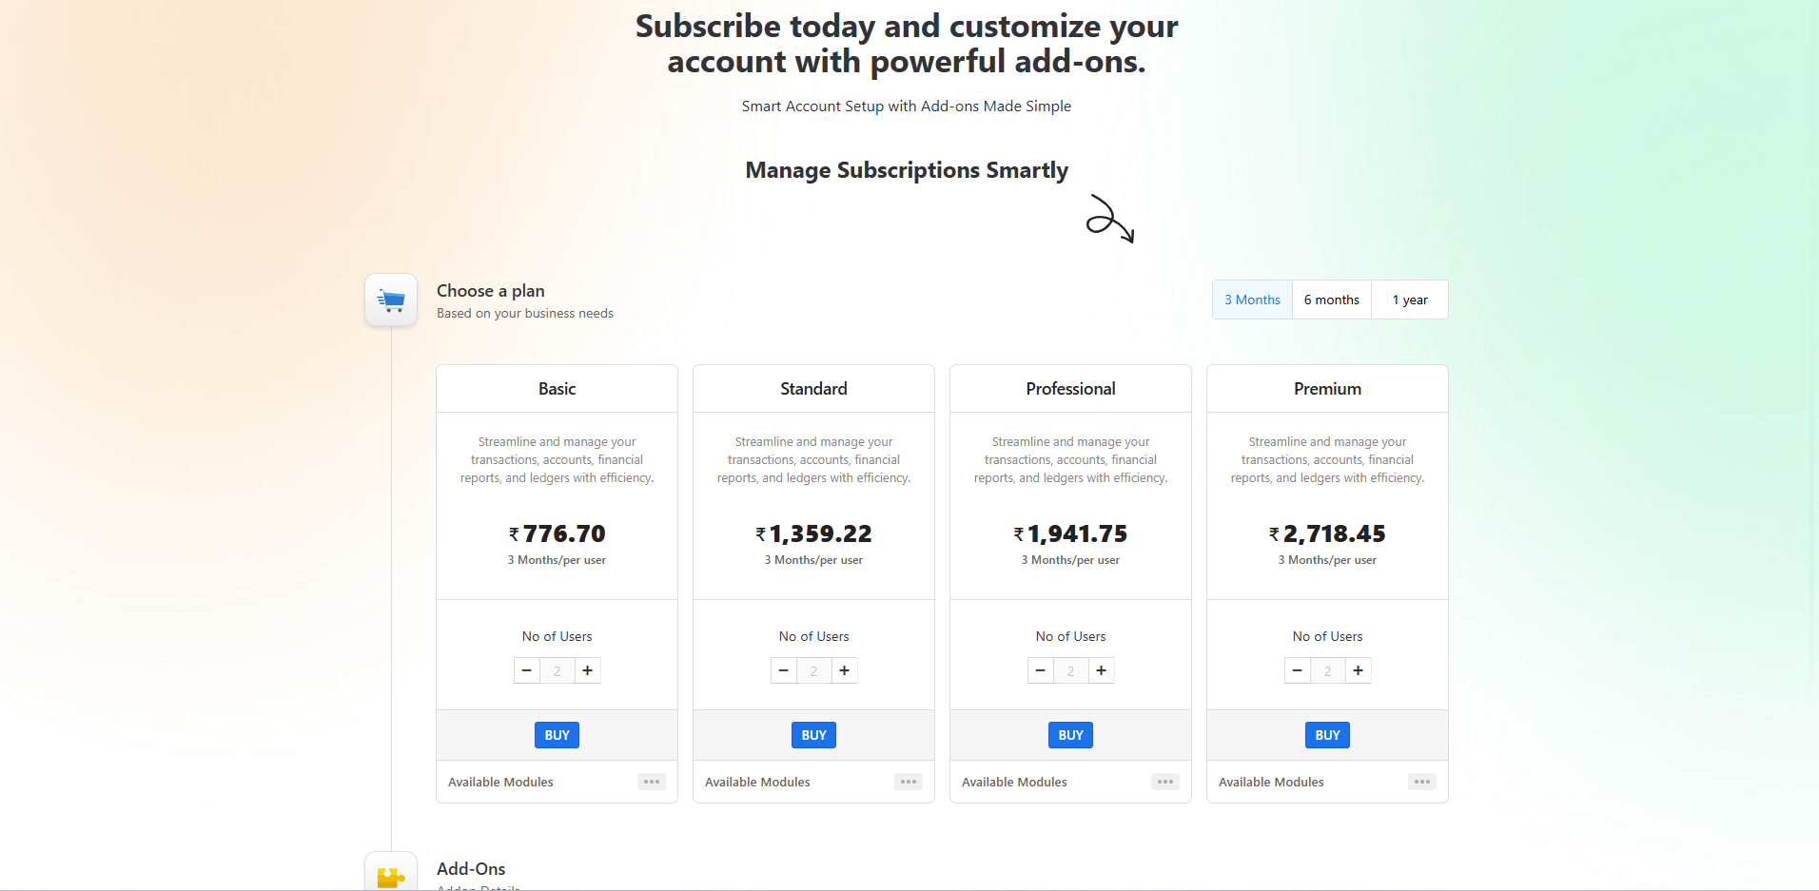Increase Standard plan number of users
1819x891 pixels.
[845, 670]
